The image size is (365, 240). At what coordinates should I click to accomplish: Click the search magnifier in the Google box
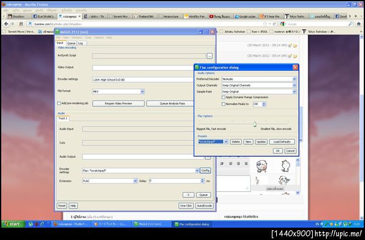coord(350,24)
